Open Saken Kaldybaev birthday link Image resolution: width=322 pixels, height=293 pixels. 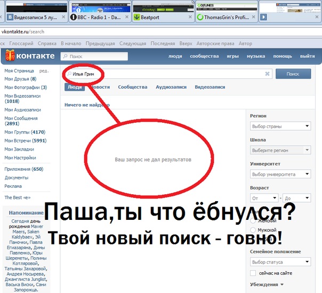coord(25,234)
